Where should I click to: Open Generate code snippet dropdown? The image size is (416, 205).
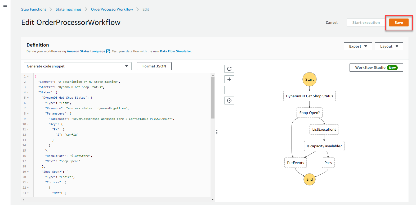pyautogui.click(x=78, y=66)
